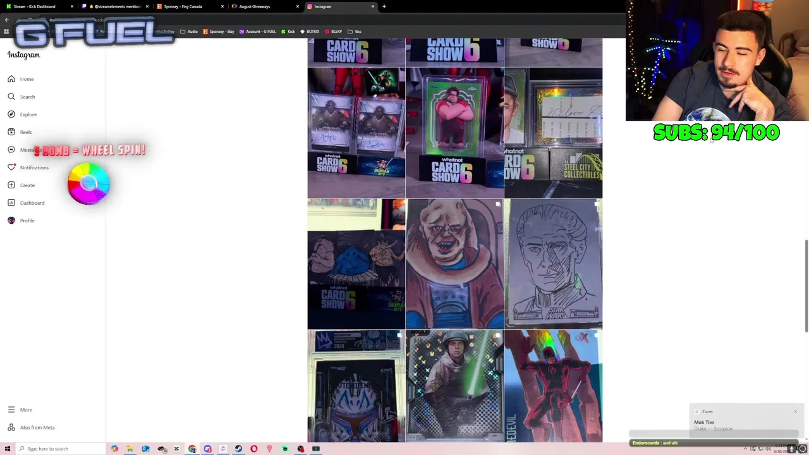Open Steam from the taskbar
Image resolution: width=809 pixels, height=455 pixels.
pos(238,449)
